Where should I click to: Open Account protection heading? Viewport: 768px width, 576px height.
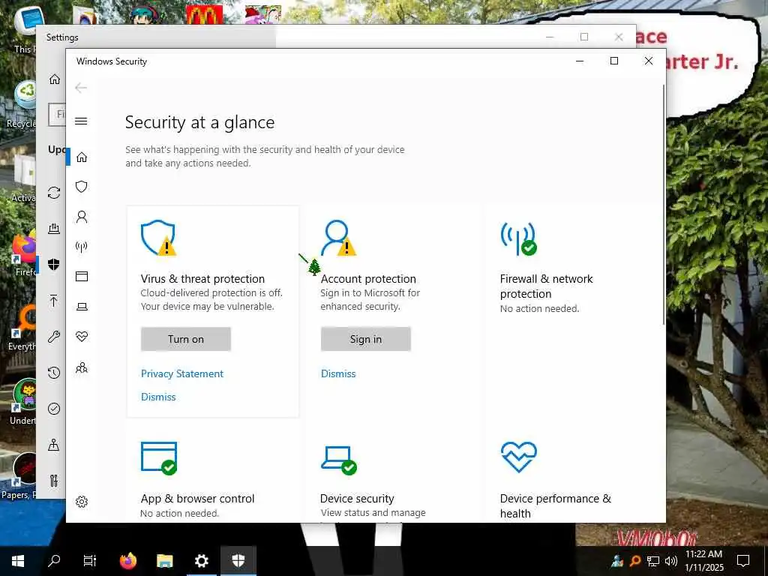click(368, 279)
